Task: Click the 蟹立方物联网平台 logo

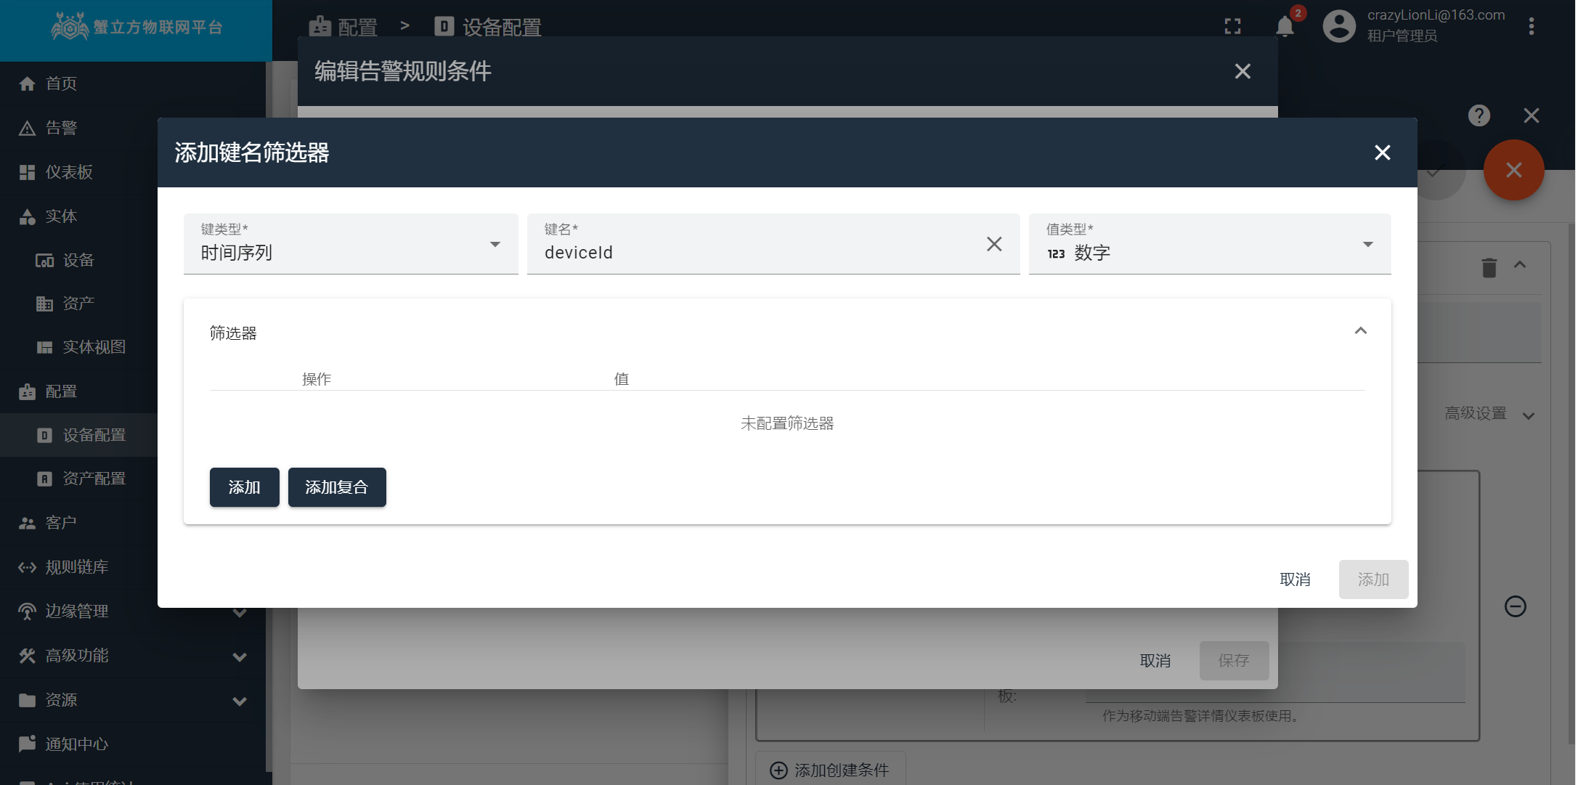Action: (137, 28)
